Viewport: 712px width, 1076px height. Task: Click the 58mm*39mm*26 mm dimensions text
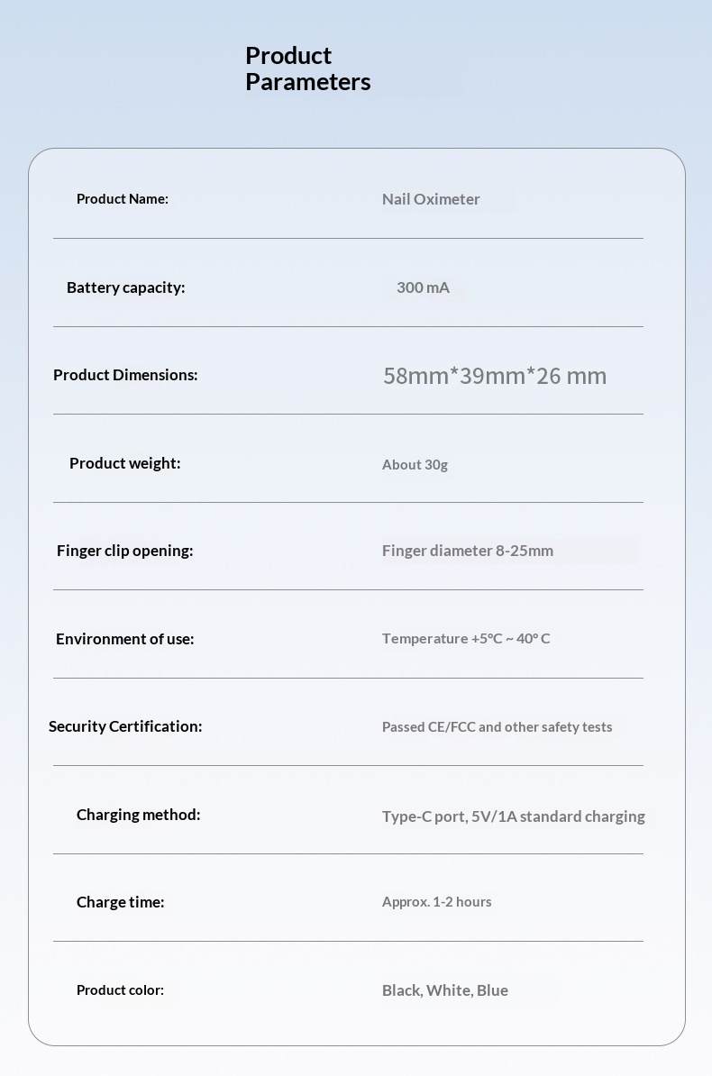(495, 376)
